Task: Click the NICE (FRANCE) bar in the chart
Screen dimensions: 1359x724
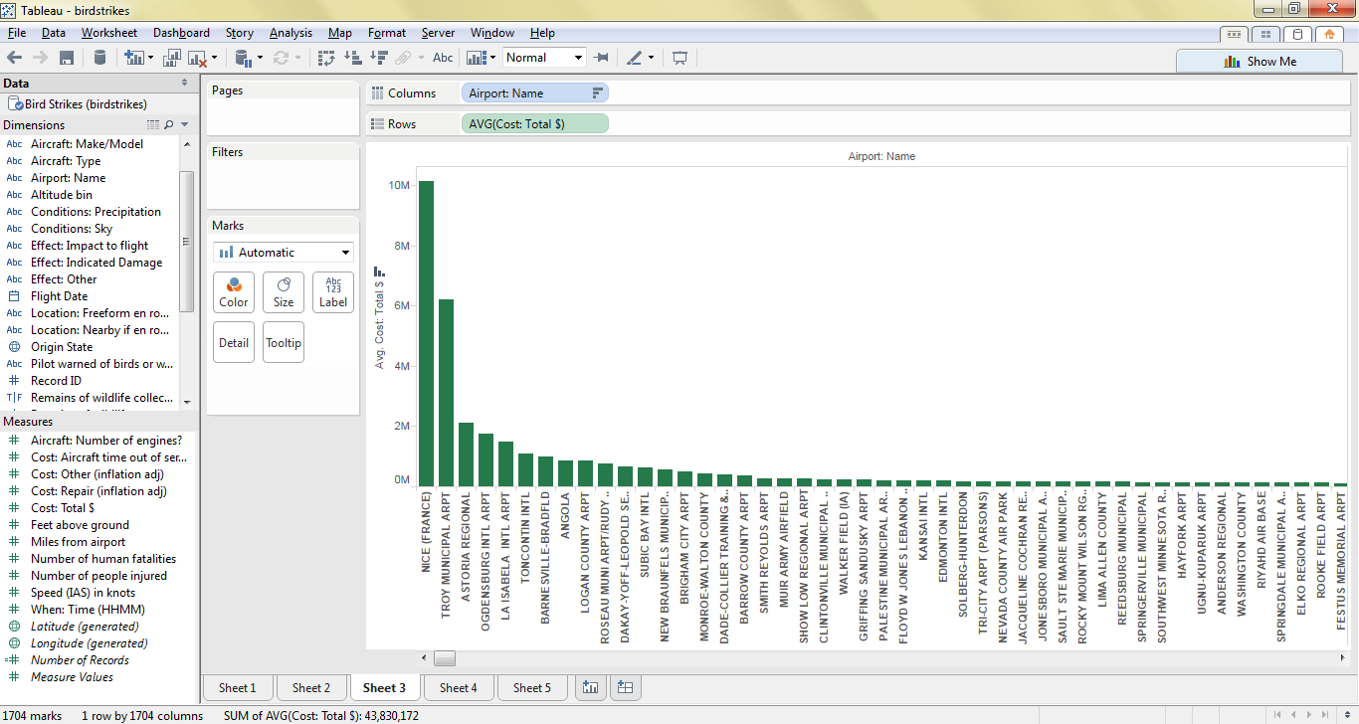Action: (426, 333)
